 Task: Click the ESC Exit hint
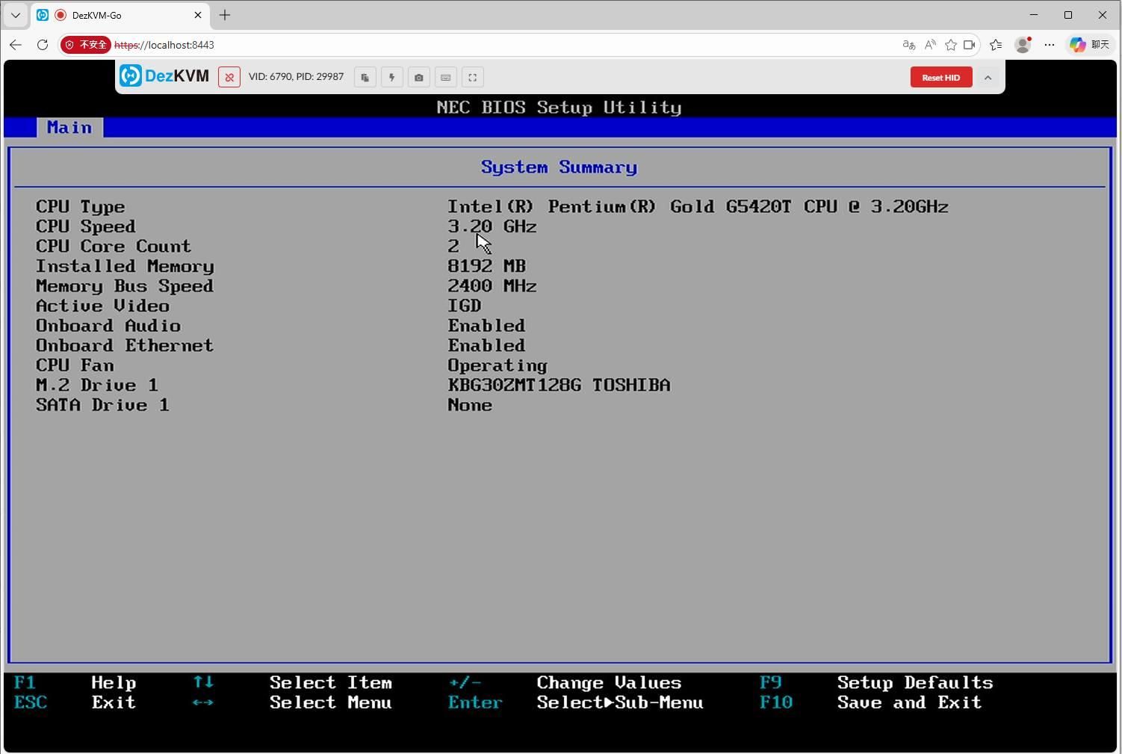click(75, 702)
